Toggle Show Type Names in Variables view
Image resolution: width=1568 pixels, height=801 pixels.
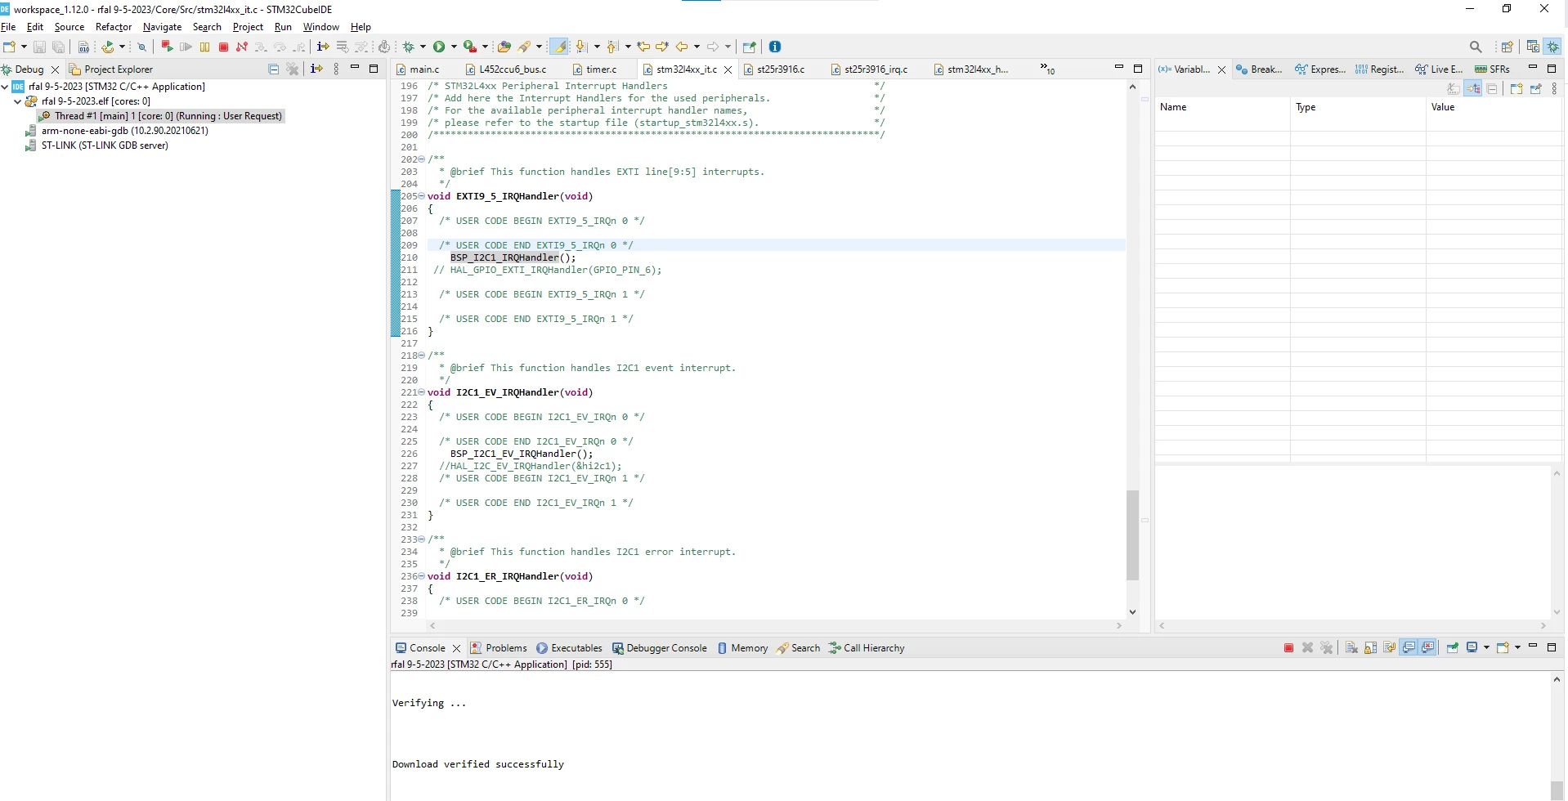point(1454,88)
